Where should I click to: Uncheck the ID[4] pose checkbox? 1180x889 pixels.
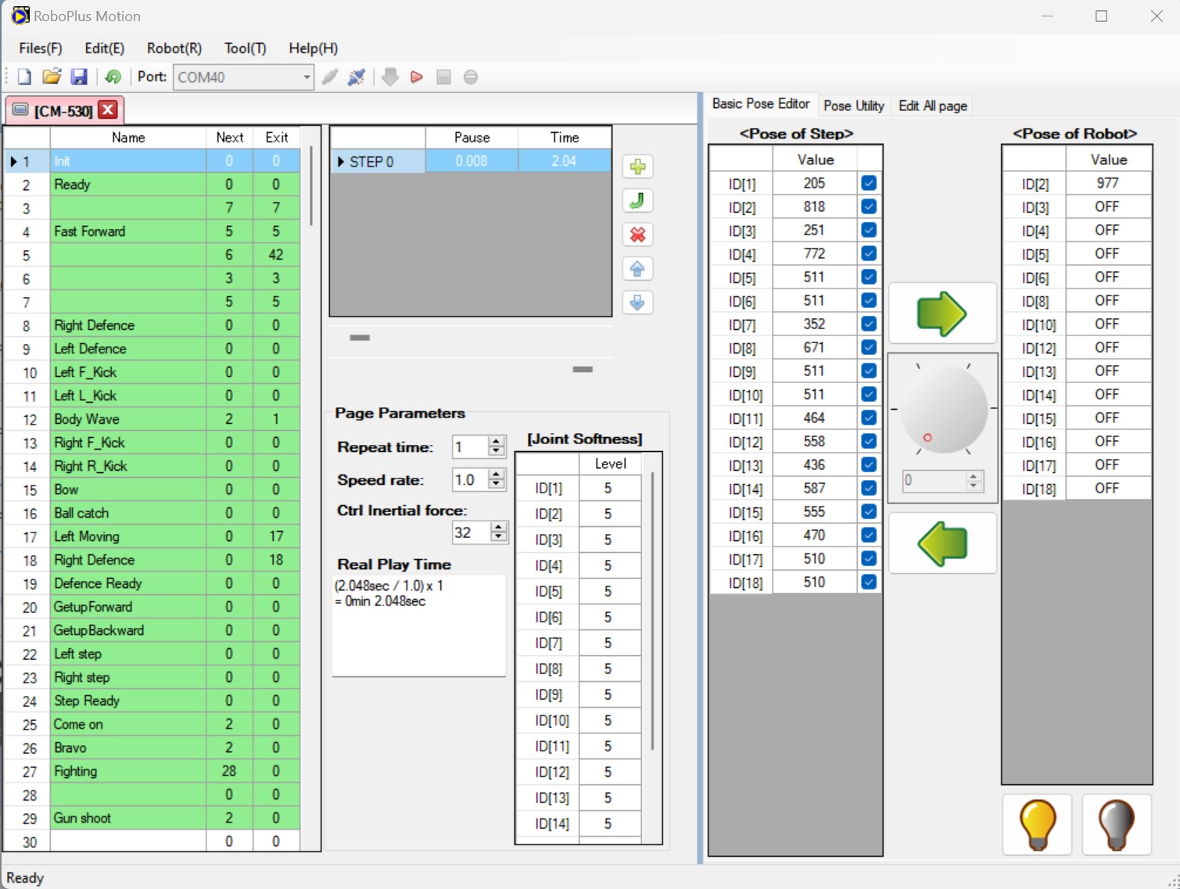click(869, 253)
